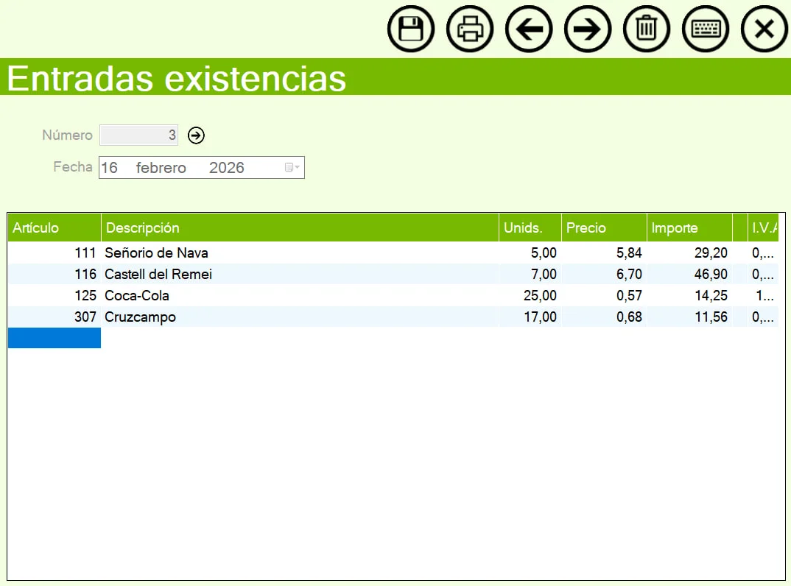Click the Unids. column header
This screenshot has width=791, height=586.
[x=529, y=227]
